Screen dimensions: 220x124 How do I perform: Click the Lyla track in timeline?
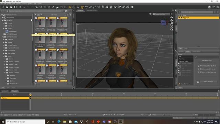pyautogui.click(x=15, y=98)
